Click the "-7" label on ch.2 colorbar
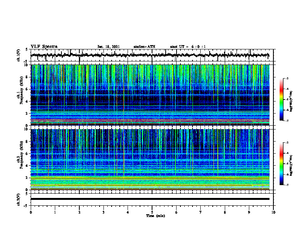This screenshot has width=308, height=238. click(x=287, y=185)
